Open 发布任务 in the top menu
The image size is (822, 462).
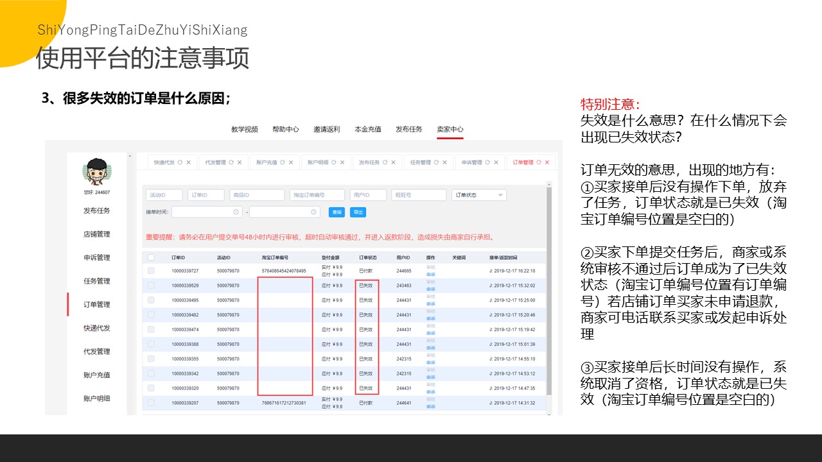coord(409,129)
